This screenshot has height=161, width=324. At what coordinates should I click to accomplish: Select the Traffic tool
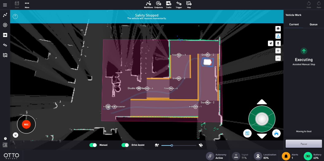[x=169, y=4]
